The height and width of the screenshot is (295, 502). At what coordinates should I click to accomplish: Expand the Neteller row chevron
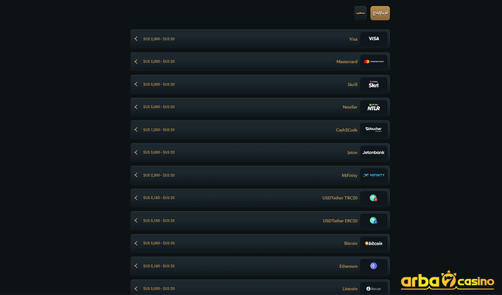136,107
